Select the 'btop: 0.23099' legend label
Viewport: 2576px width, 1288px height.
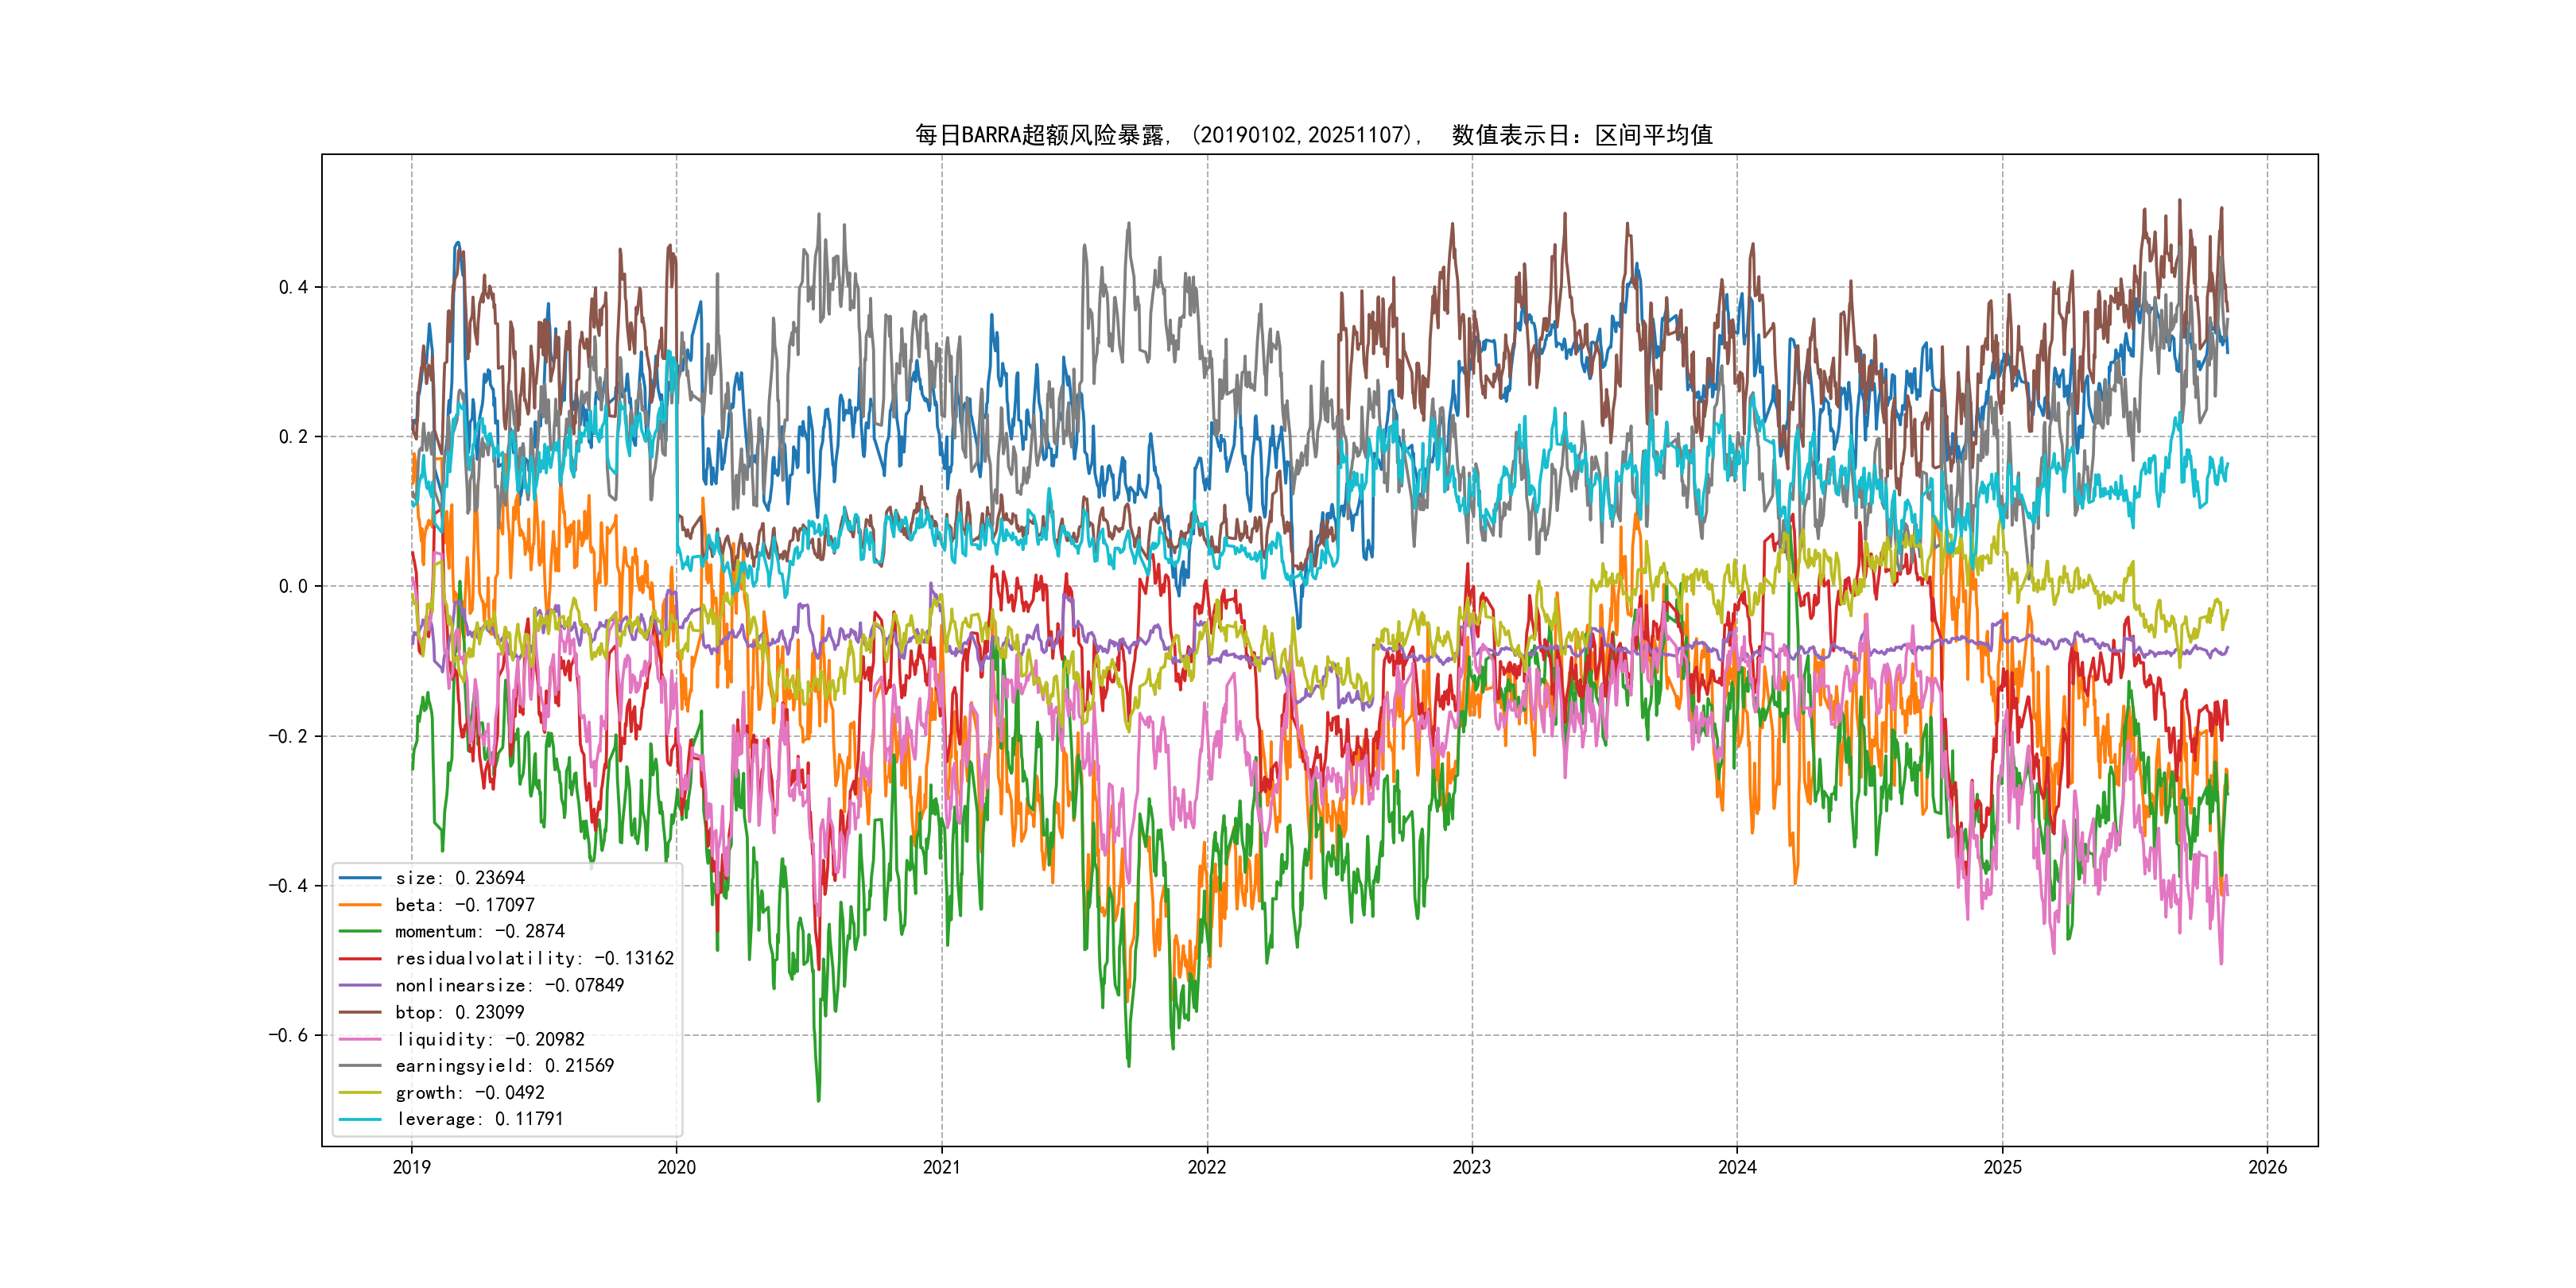point(459,1013)
